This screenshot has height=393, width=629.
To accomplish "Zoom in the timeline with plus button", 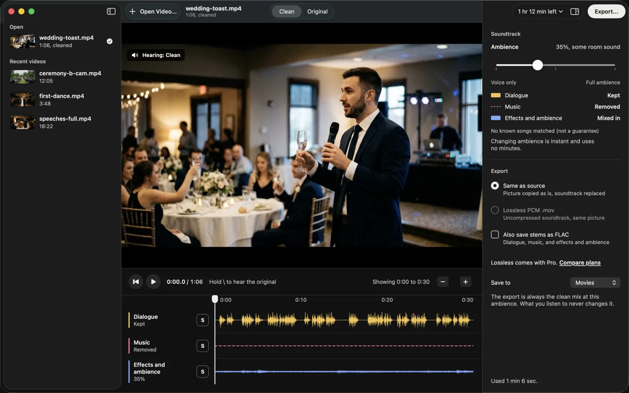I will [x=465, y=282].
